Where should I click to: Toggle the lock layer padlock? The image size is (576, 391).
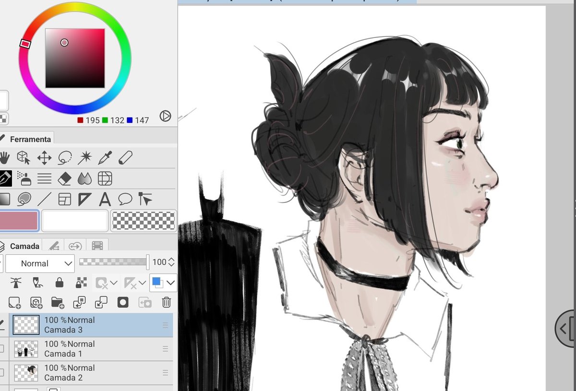tap(59, 283)
